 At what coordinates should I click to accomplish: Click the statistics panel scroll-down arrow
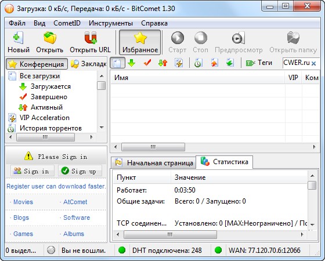(312, 225)
